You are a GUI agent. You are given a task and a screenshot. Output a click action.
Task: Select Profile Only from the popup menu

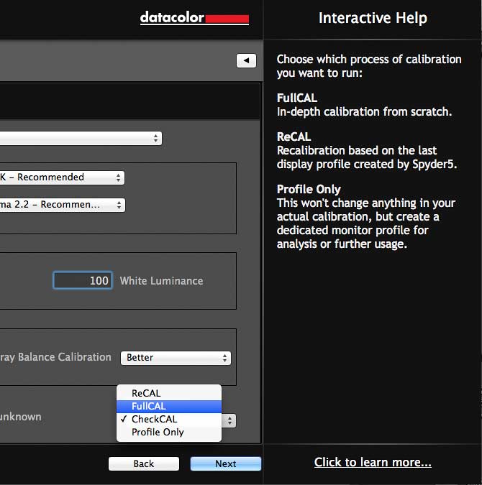point(169,432)
